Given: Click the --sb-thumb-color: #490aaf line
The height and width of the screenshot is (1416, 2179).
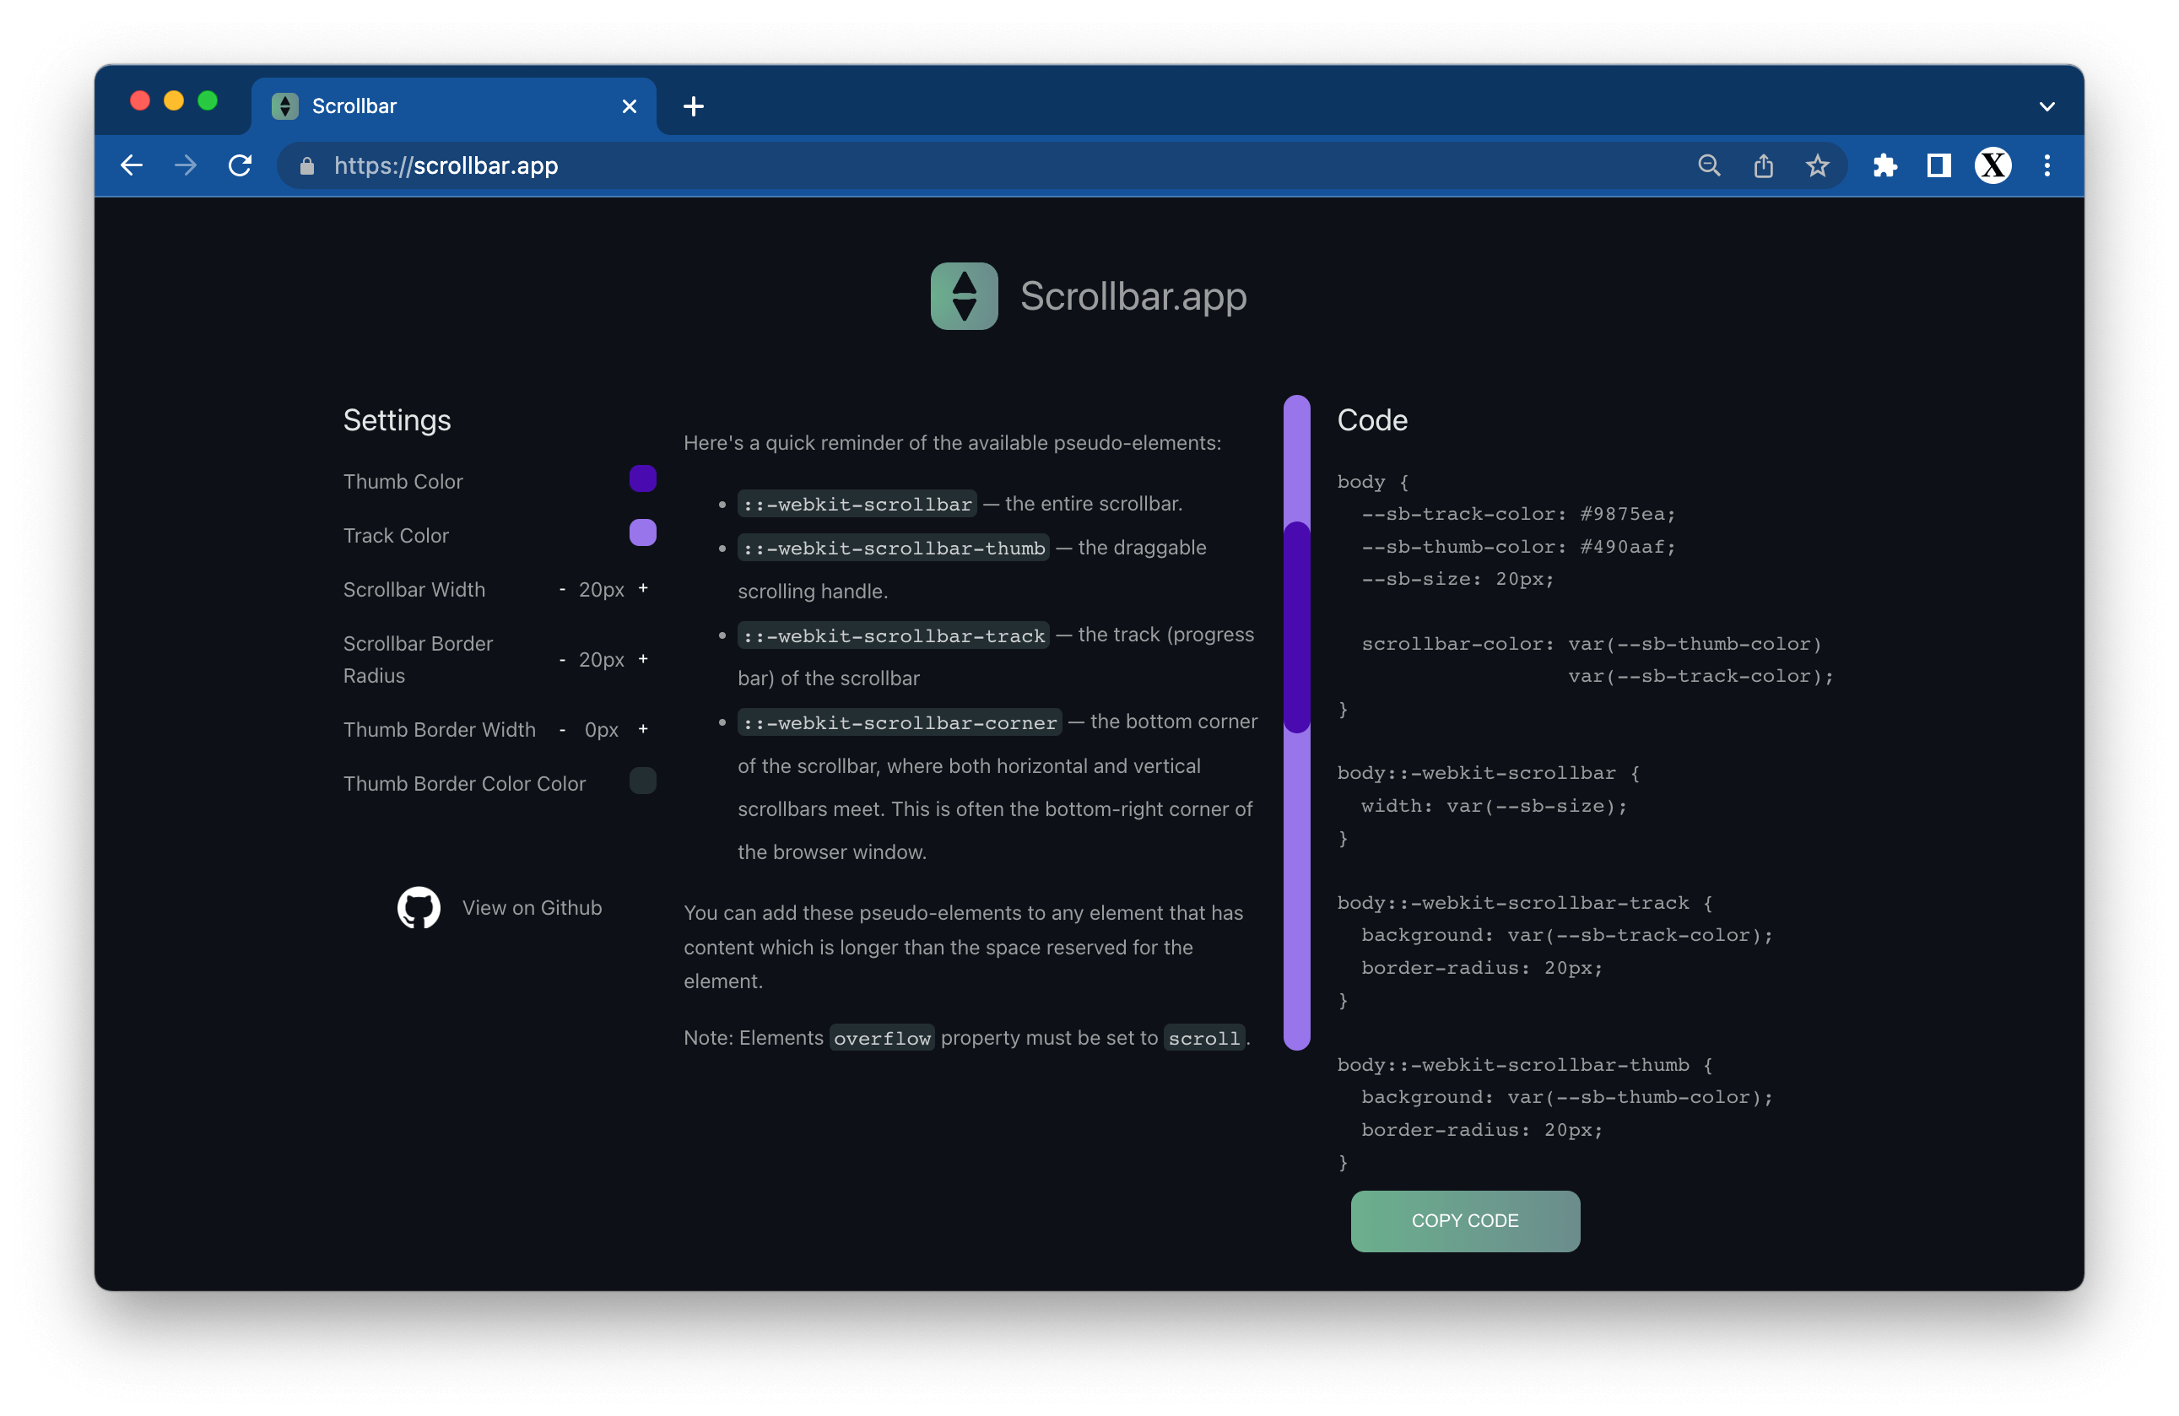Looking at the screenshot, I should [x=1518, y=547].
